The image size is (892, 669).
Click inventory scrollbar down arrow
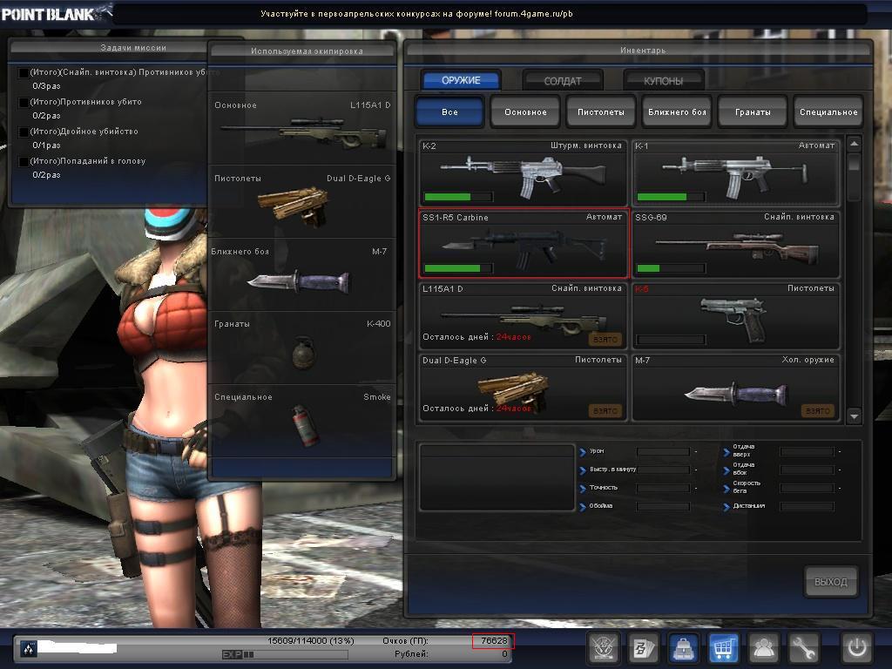pos(854,416)
